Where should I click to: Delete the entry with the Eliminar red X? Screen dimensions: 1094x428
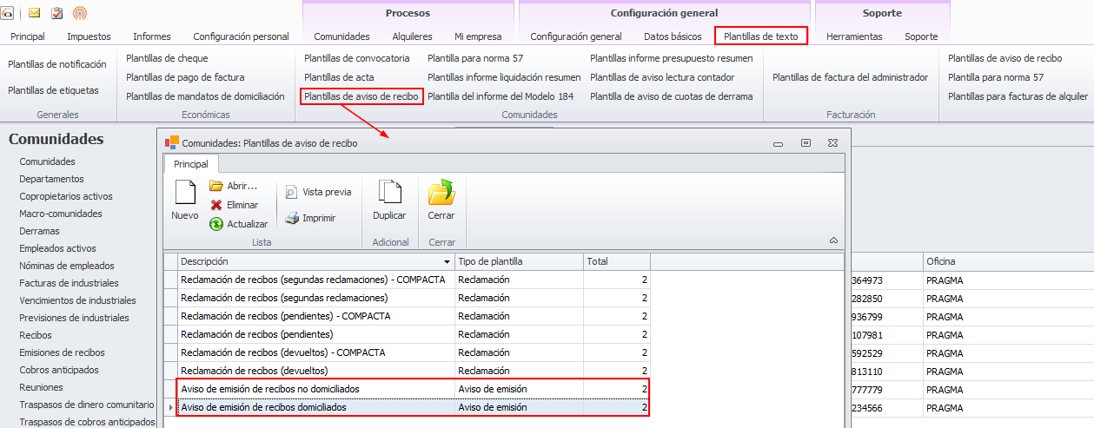pyautogui.click(x=216, y=205)
